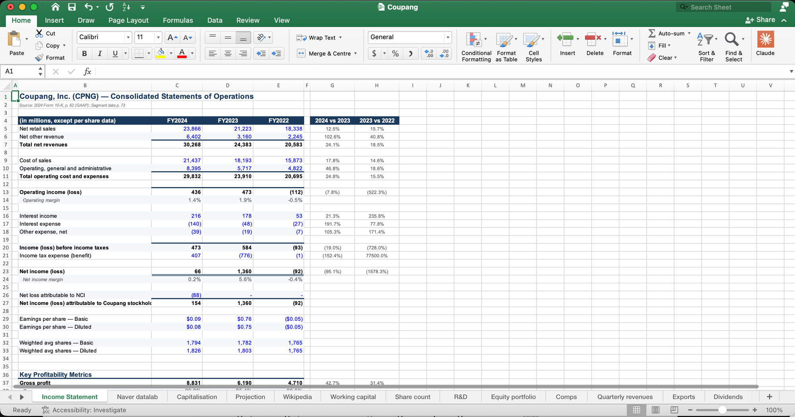Open the number format dropdown showing General

click(448, 37)
